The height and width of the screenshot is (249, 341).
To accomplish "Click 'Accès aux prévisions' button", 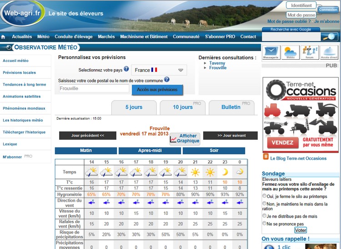I will [157, 90].
